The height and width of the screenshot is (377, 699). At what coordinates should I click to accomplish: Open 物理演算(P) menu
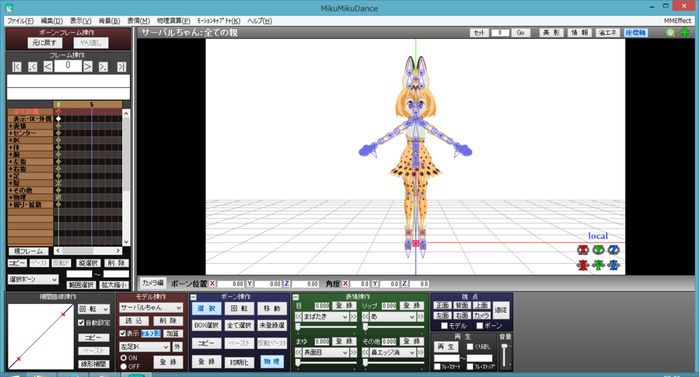173,21
